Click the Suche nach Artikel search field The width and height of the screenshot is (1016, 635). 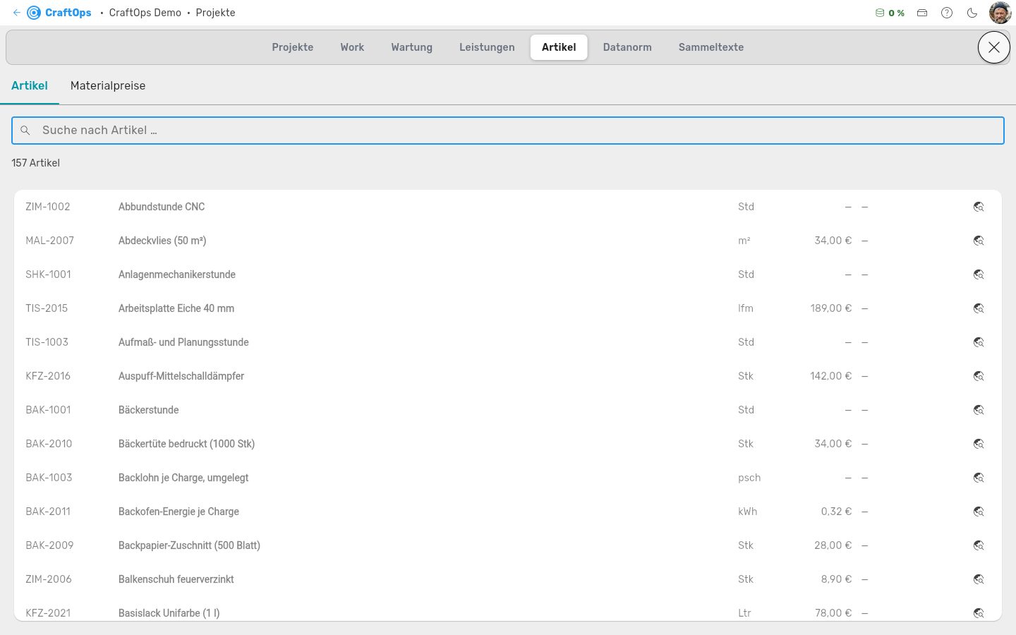click(x=508, y=131)
